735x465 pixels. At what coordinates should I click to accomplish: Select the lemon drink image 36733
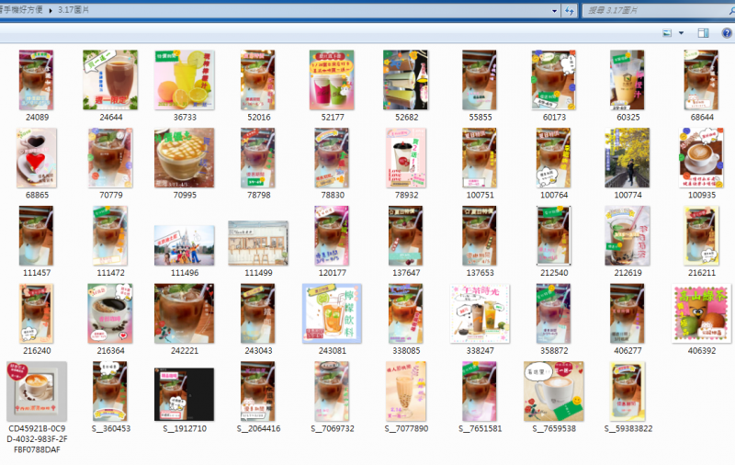184,80
